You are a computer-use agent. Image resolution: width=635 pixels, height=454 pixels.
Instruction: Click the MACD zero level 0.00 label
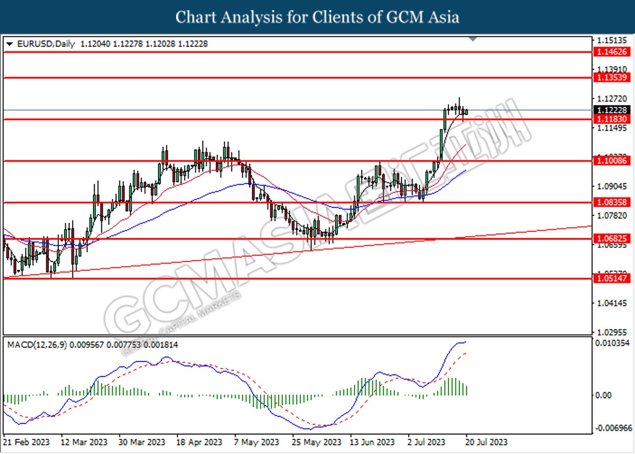click(603, 396)
